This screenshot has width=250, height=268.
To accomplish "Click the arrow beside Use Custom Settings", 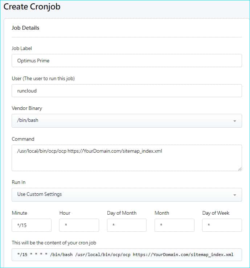I will pos(234,195).
